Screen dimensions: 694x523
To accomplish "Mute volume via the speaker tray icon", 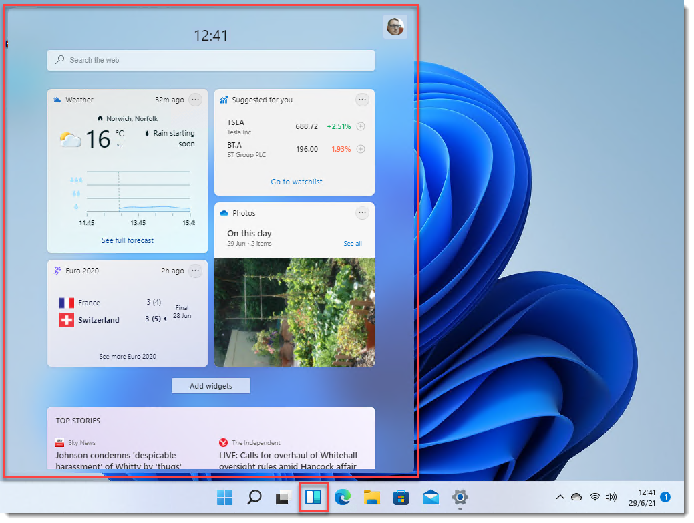I will [611, 497].
